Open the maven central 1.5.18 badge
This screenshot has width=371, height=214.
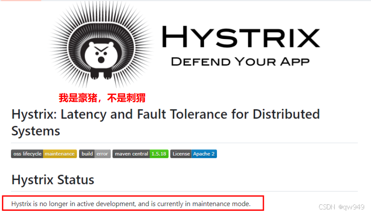tap(141, 154)
